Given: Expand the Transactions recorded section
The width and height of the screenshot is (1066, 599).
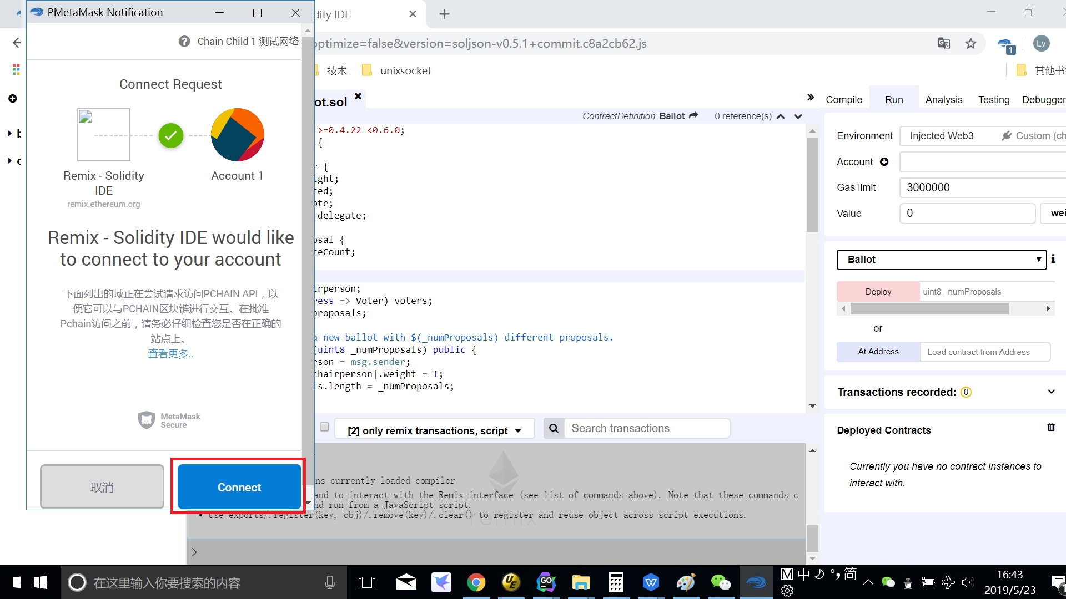Looking at the screenshot, I should pos(1051,392).
